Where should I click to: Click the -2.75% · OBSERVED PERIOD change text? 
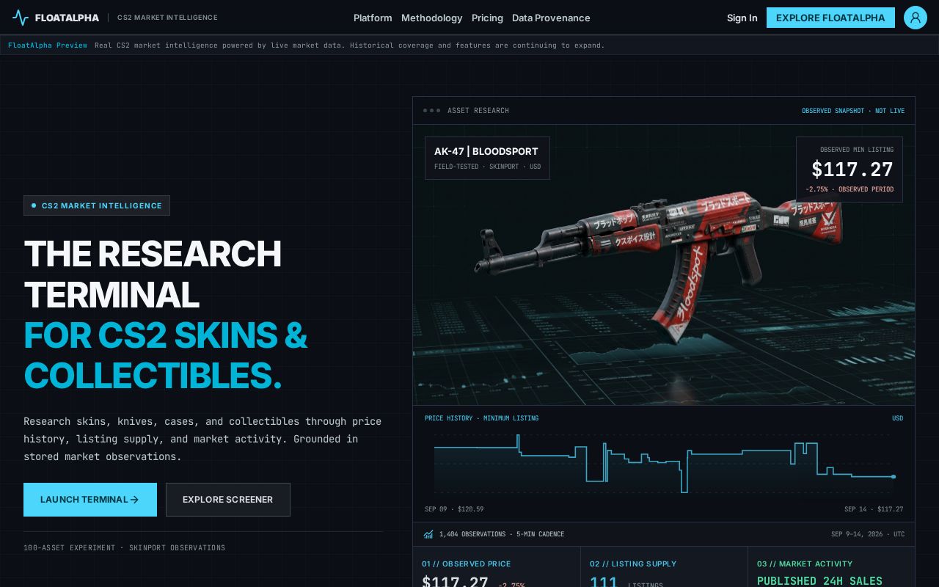click(x=850, y=189)
